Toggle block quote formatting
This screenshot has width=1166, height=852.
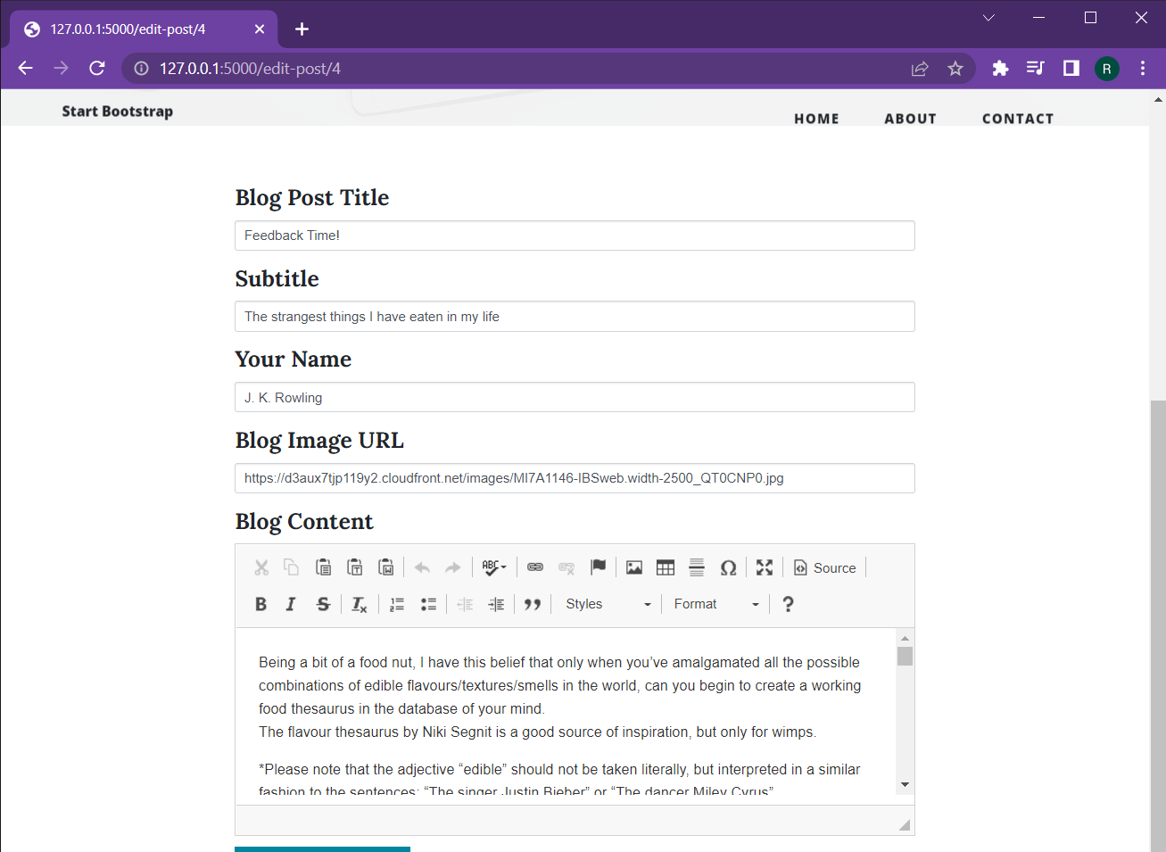click(x=533, y=604)
